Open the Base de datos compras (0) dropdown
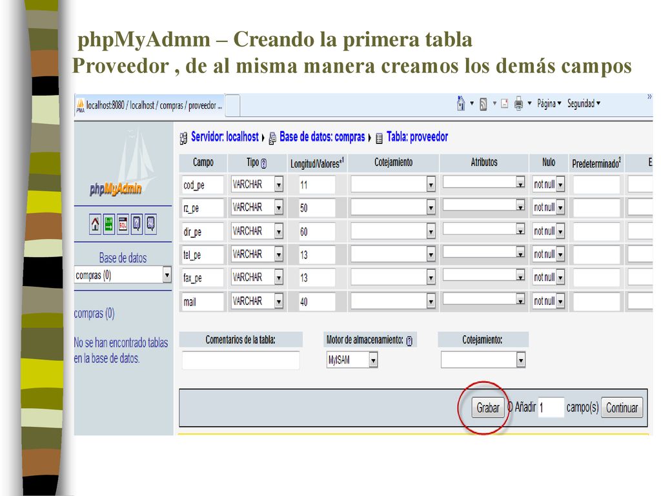 coord(167,275)
